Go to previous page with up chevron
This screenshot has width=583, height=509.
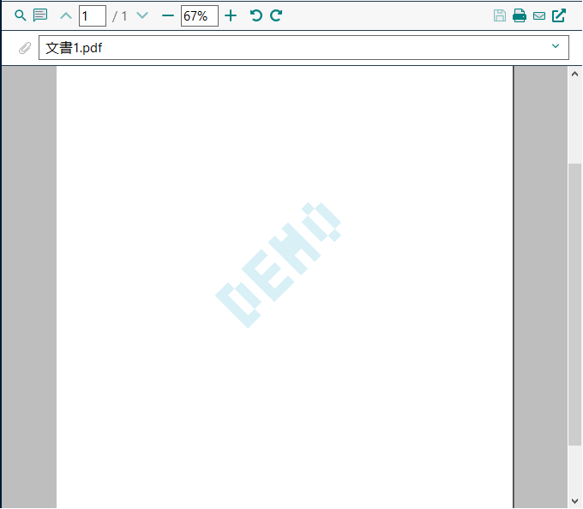pos(66,15)
